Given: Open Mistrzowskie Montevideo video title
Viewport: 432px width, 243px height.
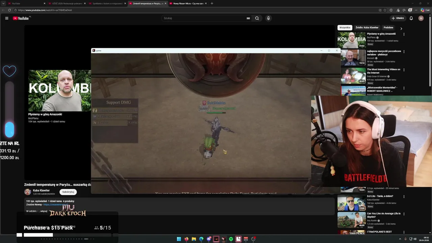Looking at the screenshot, I should pyautogui.click(x=382, y=89).
